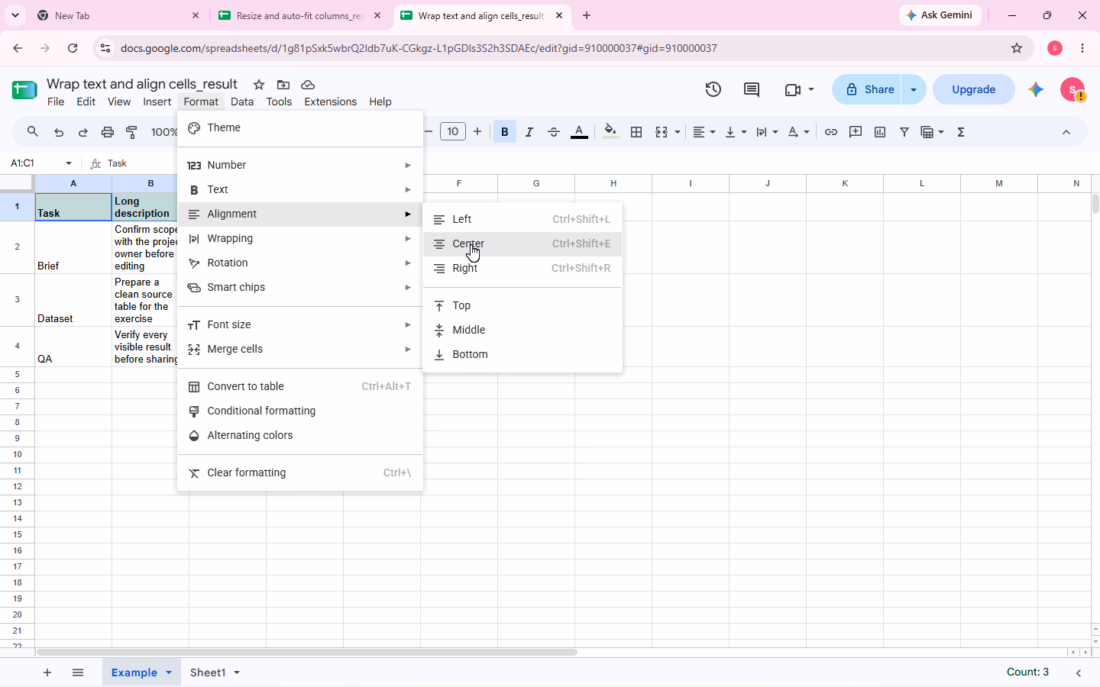Open version history clock icon
The image size is (1100, 687).
[x=713, y=89]
